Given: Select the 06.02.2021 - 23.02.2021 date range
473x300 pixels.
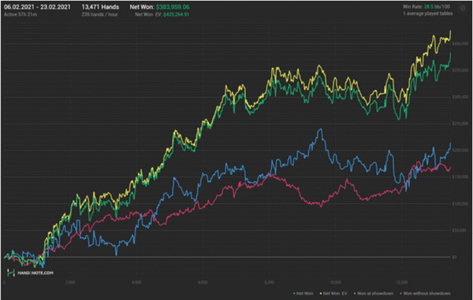Looking at the screenshot, I should tap(37, 7).
